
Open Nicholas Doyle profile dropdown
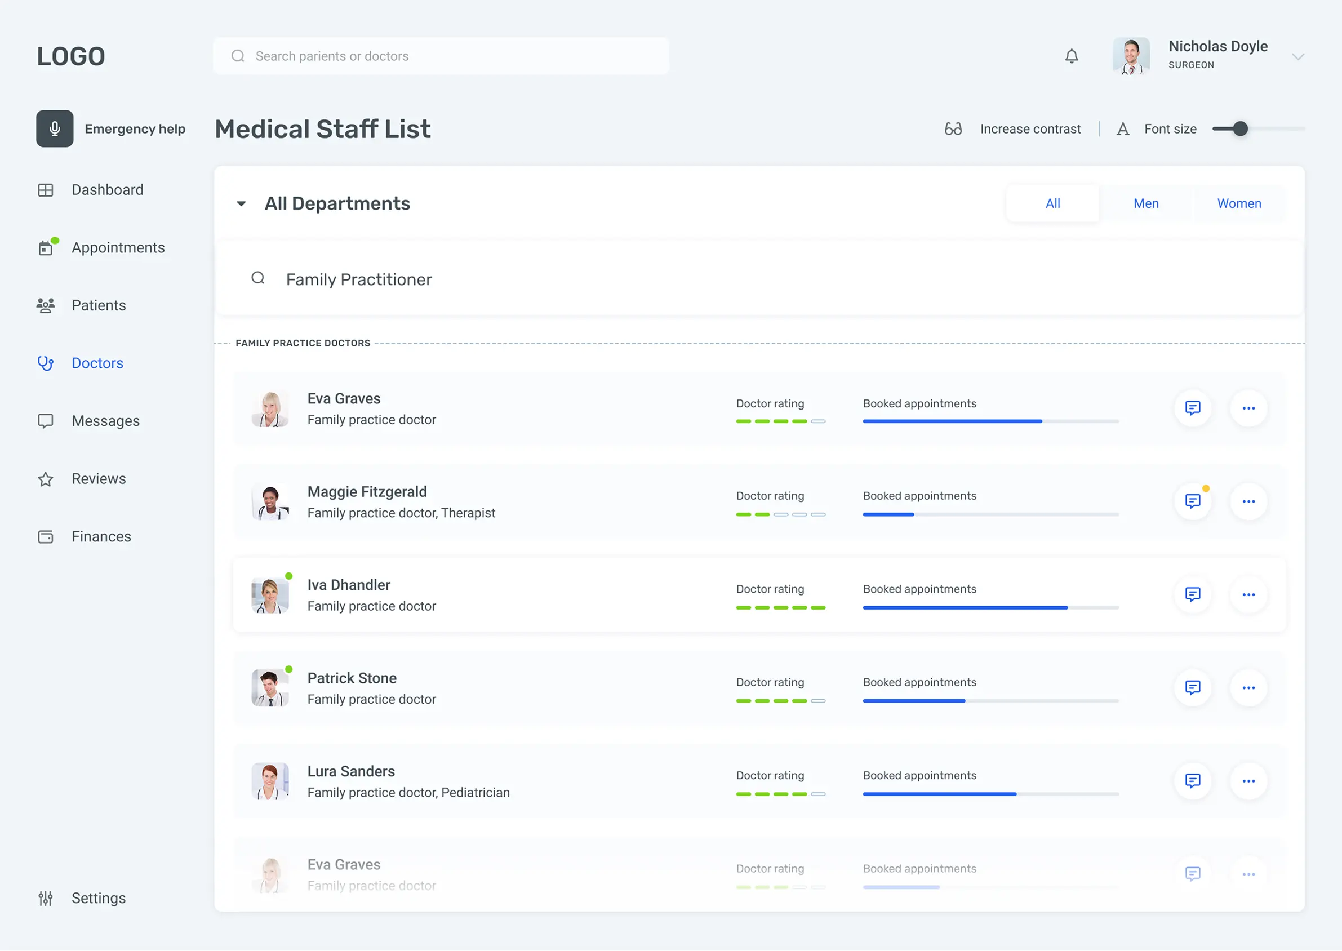point(1299,56)
